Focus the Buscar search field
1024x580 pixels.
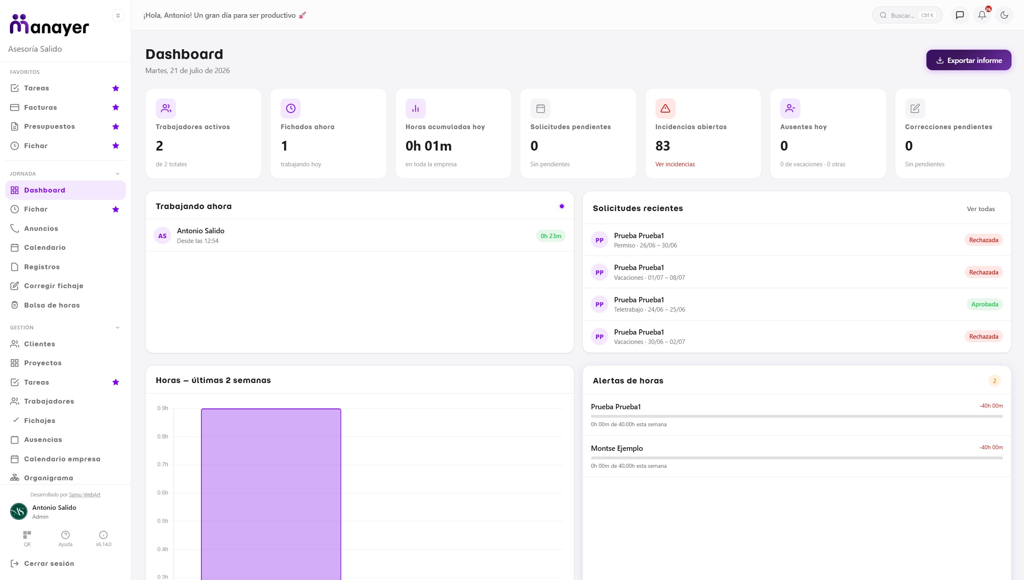907,15
